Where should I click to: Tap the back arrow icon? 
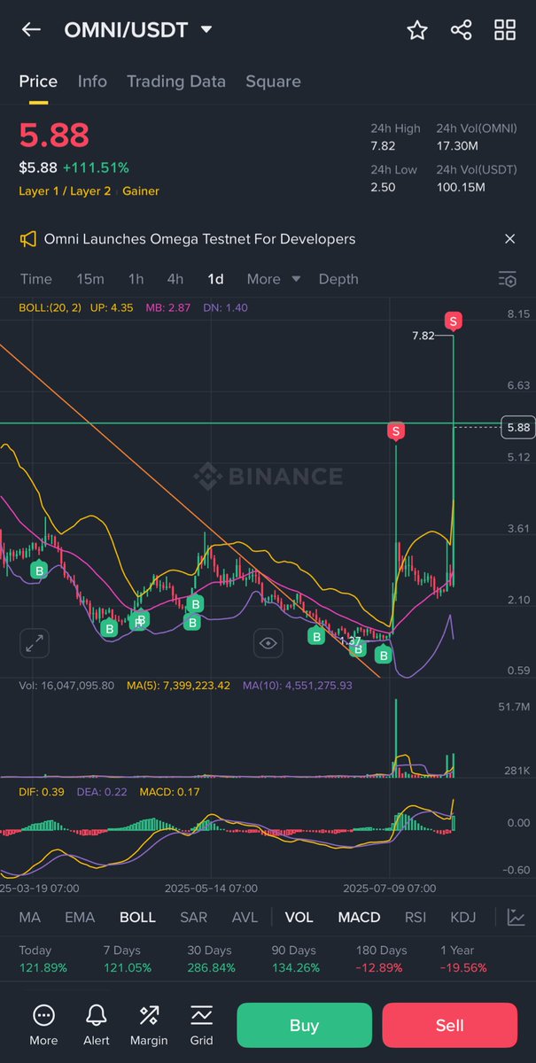point(31,29)
